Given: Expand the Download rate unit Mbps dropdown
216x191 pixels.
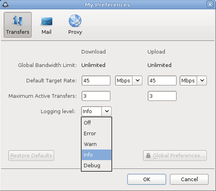Looking at the screenshot, I should point(129,81).
